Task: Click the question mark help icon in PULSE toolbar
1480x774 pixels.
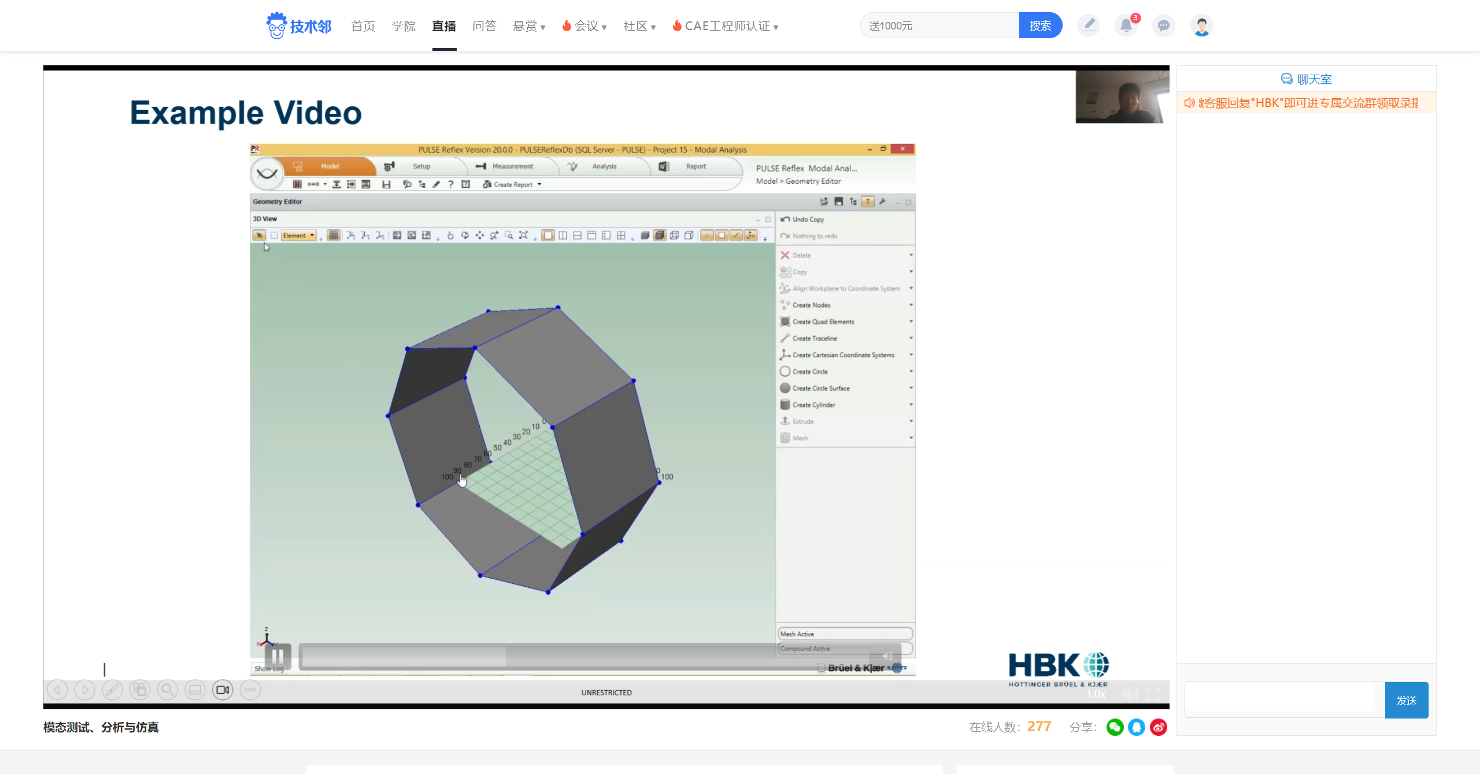Action: tap(450, 184)
